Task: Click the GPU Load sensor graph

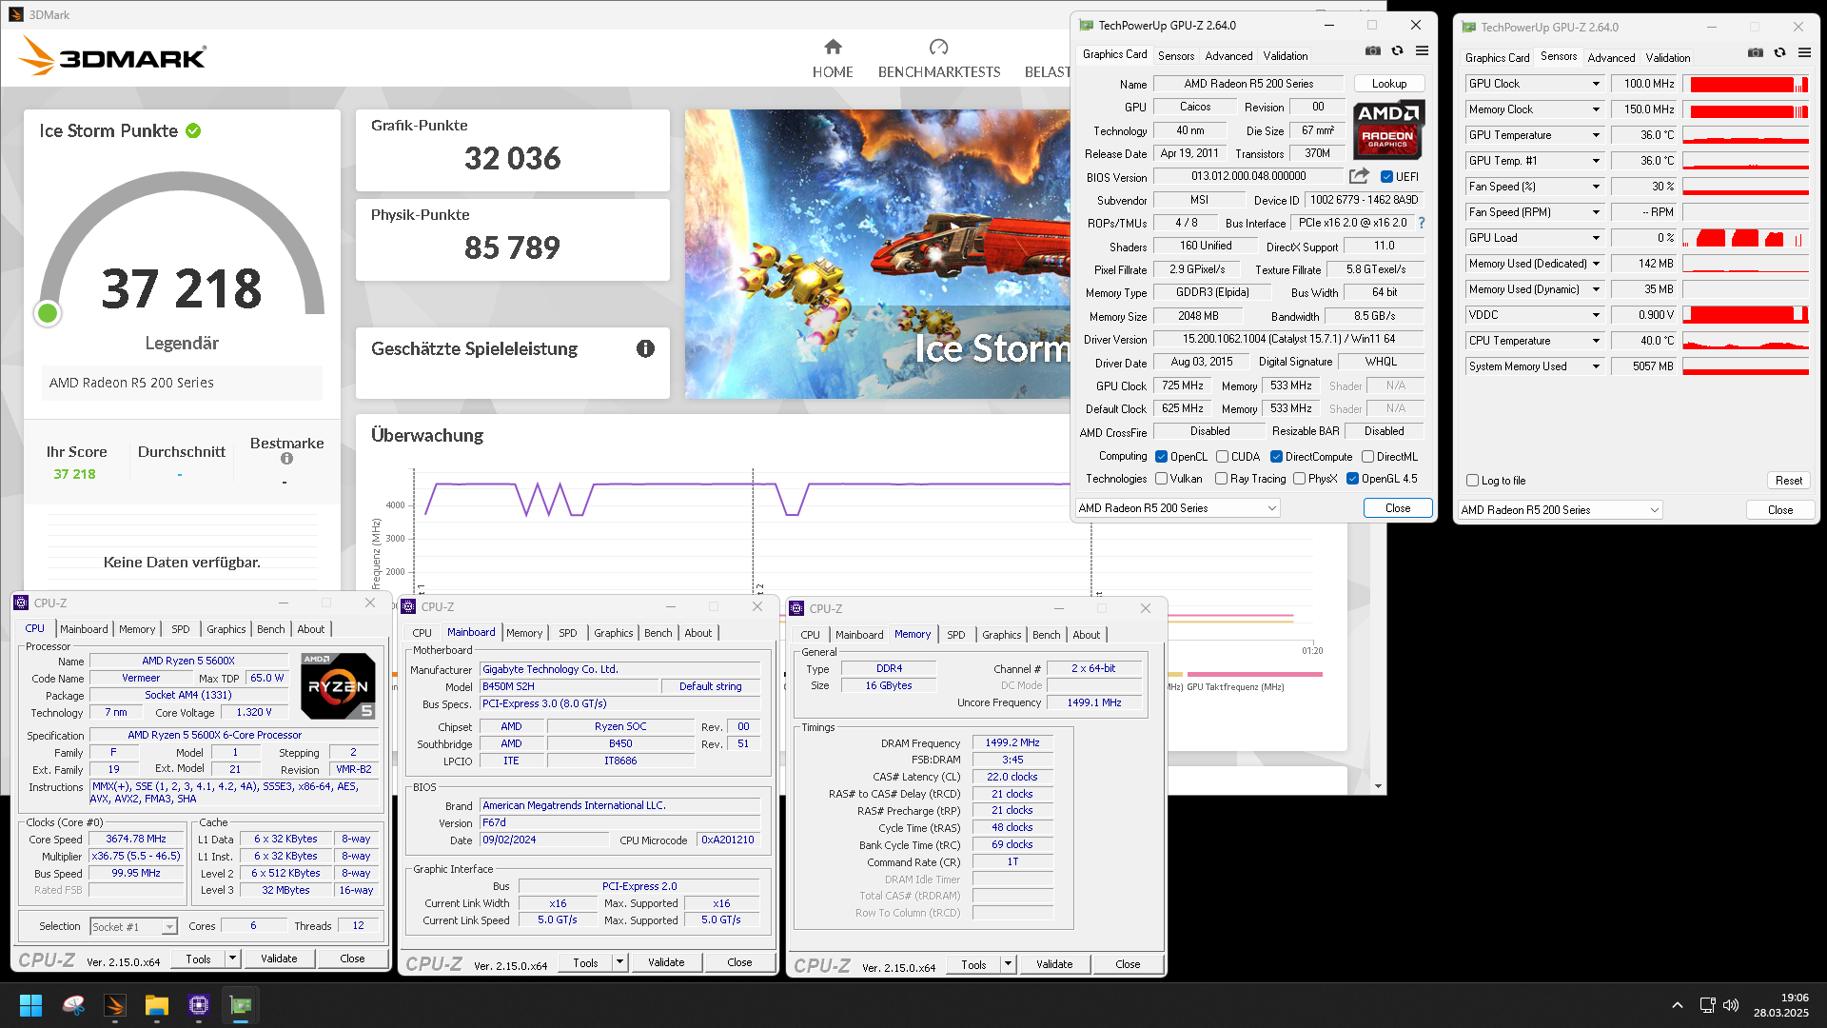Action: point(1745,238)
